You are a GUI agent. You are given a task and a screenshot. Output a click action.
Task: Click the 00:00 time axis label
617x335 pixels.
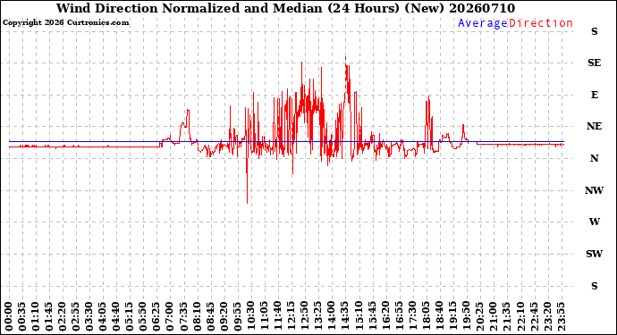pyautogui.click(x=9, y=317)
